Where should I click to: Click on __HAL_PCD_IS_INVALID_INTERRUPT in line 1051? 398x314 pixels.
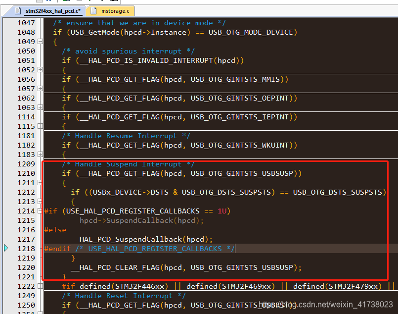(x=146, y=61)
